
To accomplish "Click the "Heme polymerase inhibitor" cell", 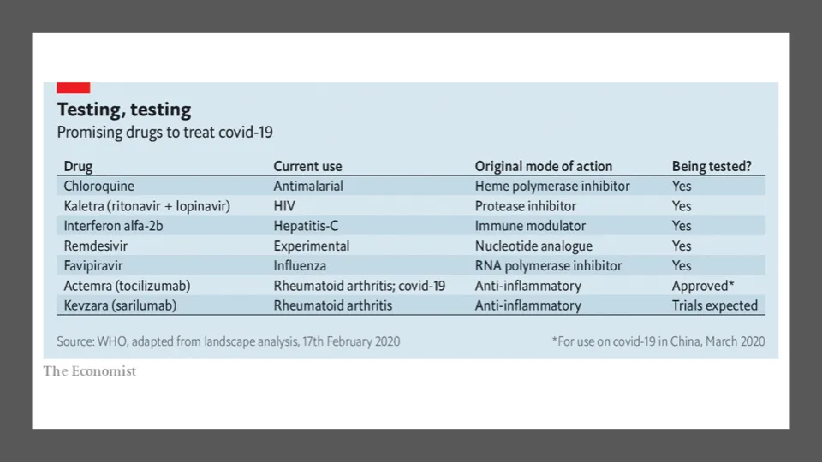I will (552, 186).
